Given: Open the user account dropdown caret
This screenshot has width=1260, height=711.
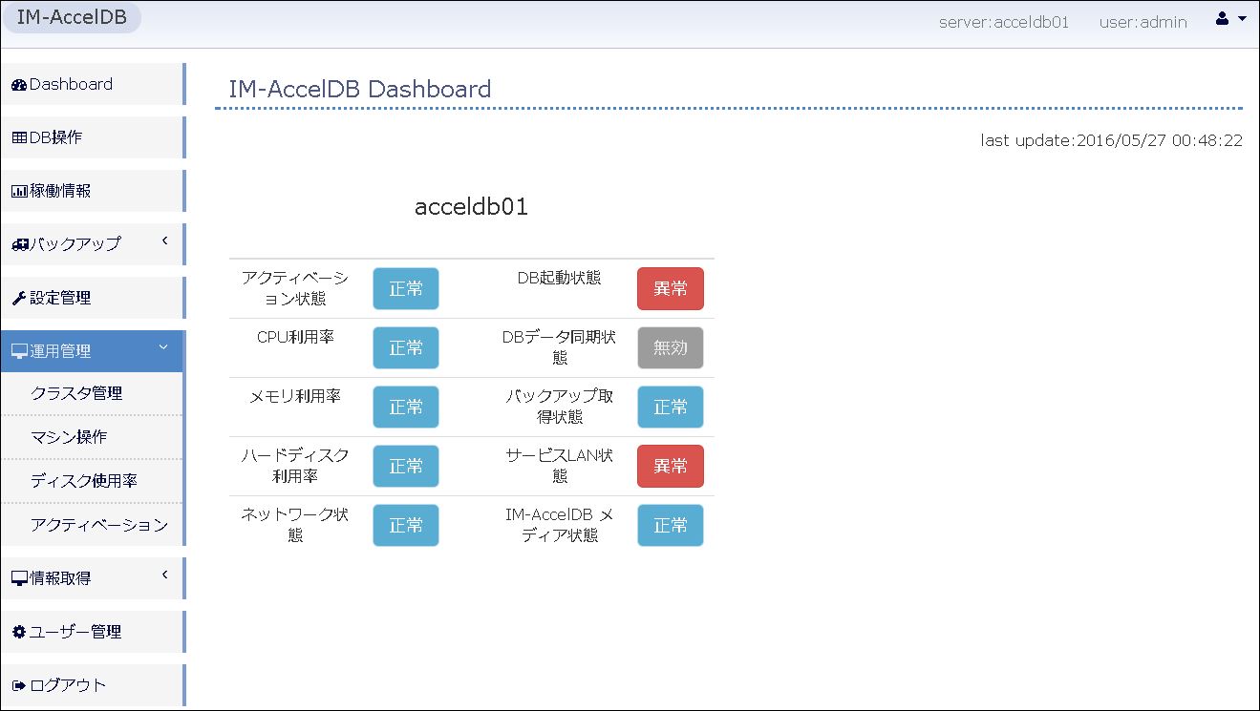Looking at the screenshot, I should [x=1241, y=19].
